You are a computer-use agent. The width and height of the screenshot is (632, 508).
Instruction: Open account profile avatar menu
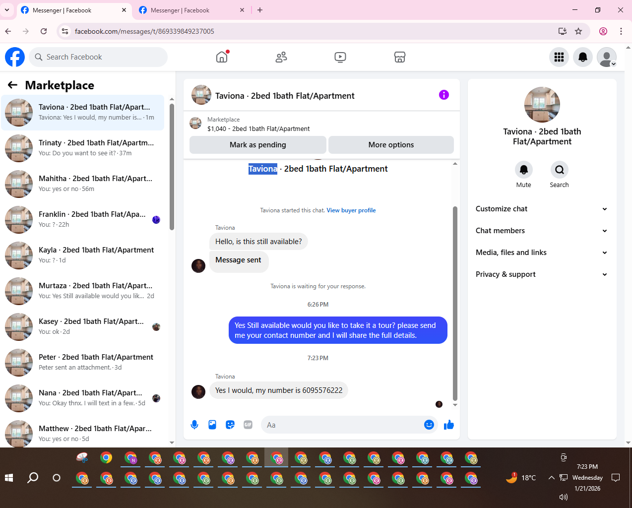tap(607, 57)
